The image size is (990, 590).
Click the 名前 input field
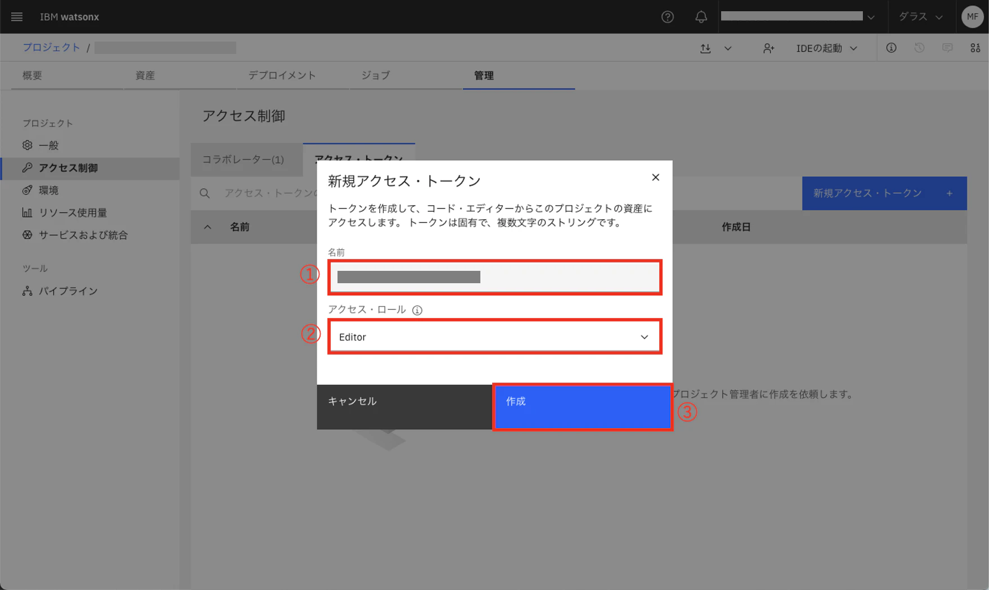click(494, 277)
